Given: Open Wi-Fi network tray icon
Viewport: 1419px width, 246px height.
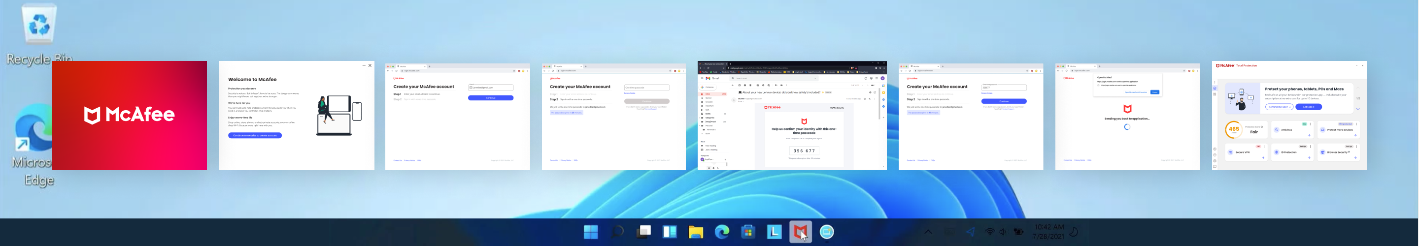Looking at the screenshot, I should [x=990, y=232].
